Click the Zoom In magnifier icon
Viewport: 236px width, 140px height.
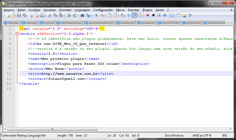(96, 15)
